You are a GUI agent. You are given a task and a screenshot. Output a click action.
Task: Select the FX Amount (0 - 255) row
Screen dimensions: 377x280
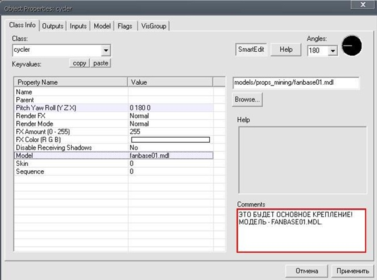point(114,132)
